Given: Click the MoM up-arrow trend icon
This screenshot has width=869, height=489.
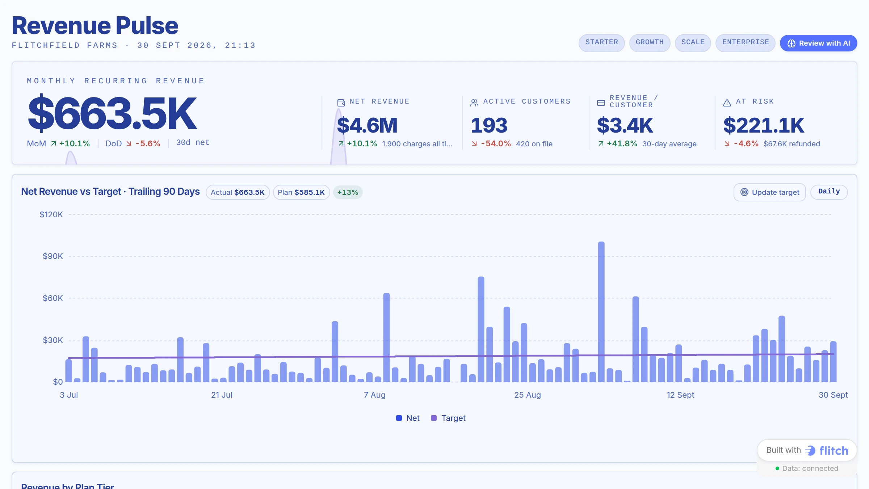Looking at the screenshot, I should [x=54, y=143].
